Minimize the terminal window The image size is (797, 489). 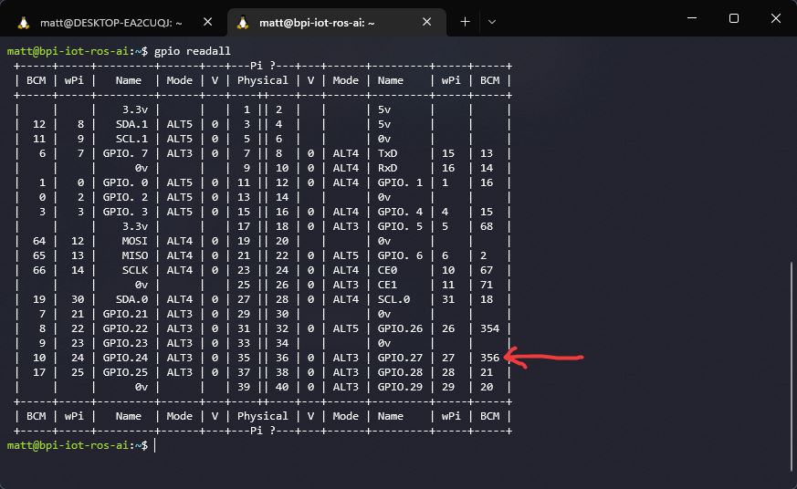point(692,18)
